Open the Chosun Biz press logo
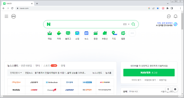 (52, 90)
